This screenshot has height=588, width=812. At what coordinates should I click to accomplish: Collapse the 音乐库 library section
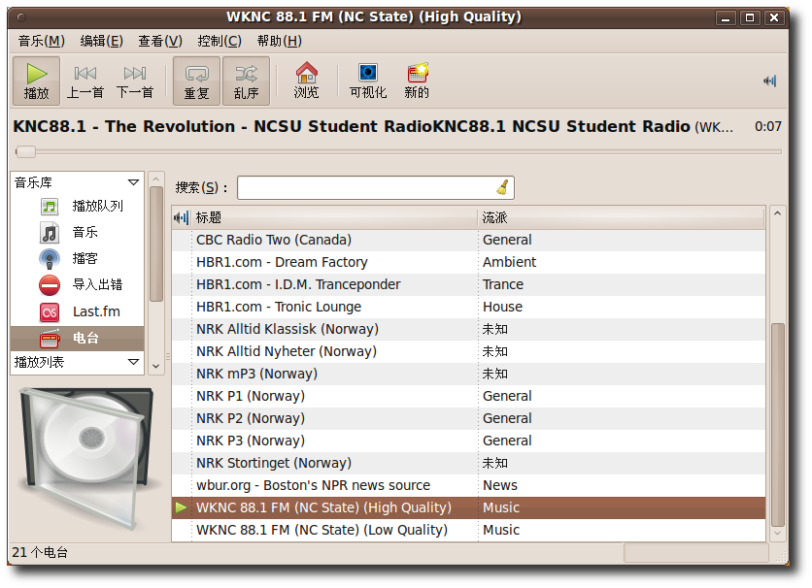point(133,182)
